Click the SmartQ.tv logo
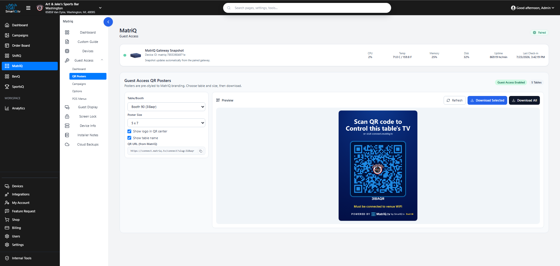The height and width of the screenshot is (266, 560). tap(13, 8)
